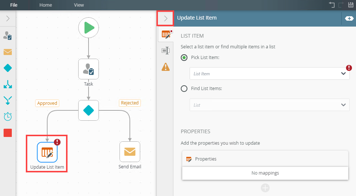This screenshot has height=196, width=356.
Task: Click the No mappings row
Action: (265, 173)
